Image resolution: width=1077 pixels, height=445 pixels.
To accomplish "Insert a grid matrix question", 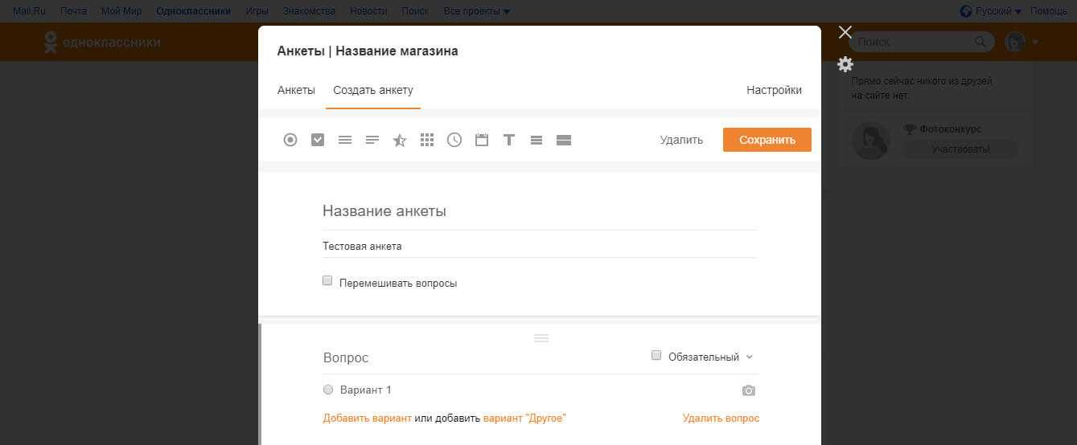I will tap(427, 140).
